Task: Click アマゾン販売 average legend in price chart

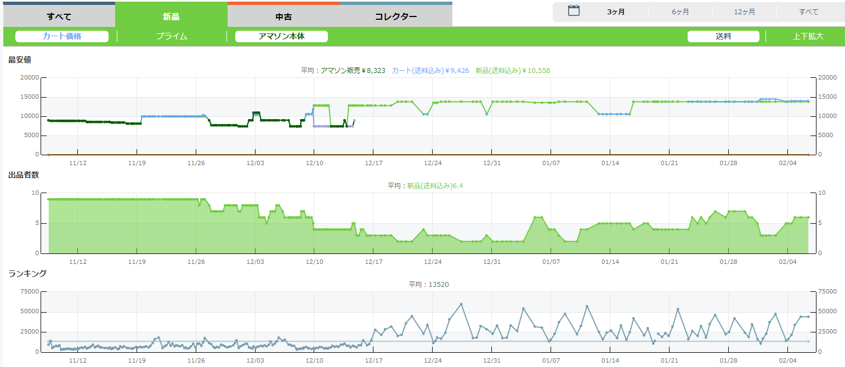Action: [353, 71]
